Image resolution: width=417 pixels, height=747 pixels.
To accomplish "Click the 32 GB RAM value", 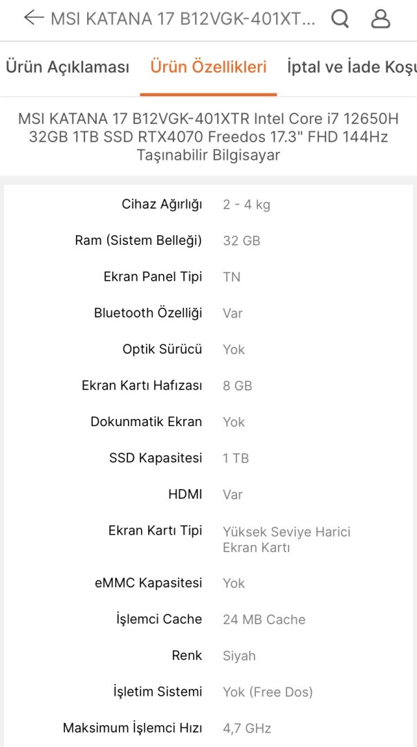I will (241, 241).
